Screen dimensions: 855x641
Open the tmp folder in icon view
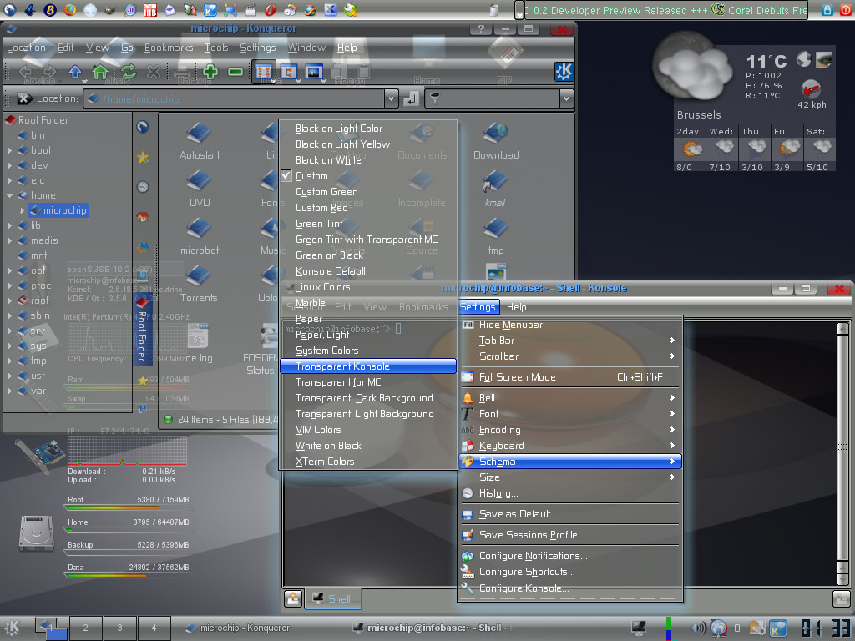(496, 236)
